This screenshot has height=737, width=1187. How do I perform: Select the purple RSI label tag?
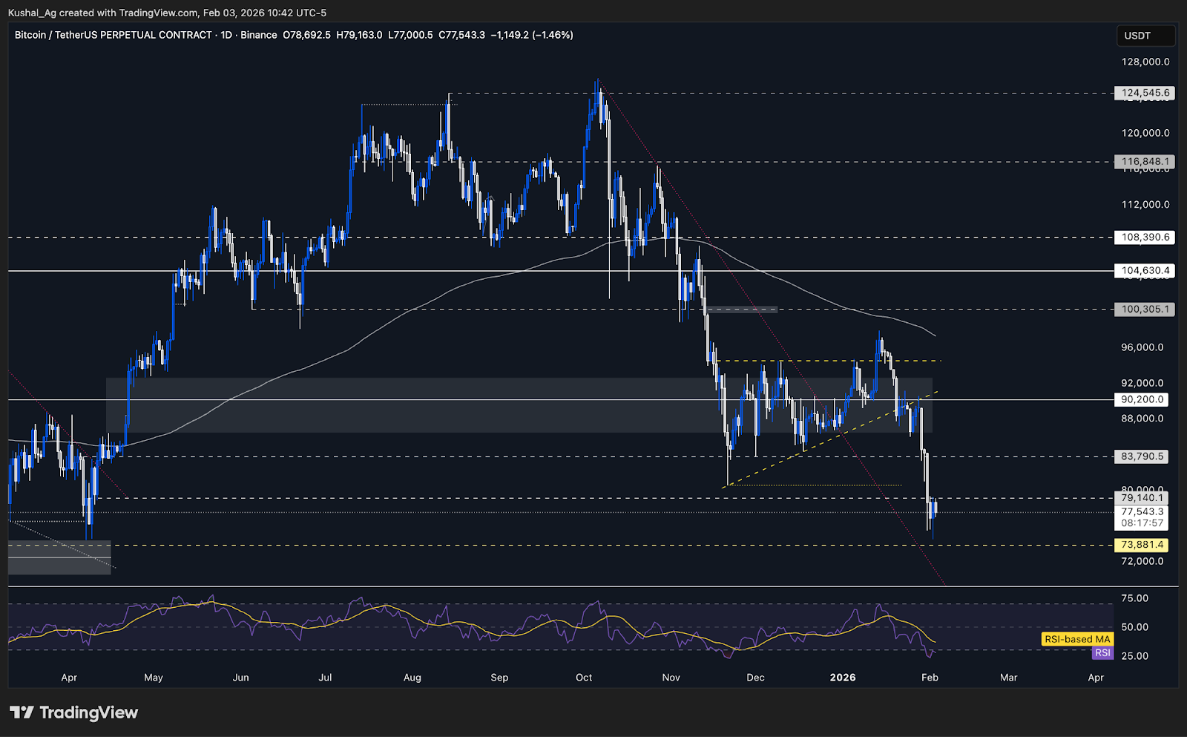click(x=1102, y=653)
